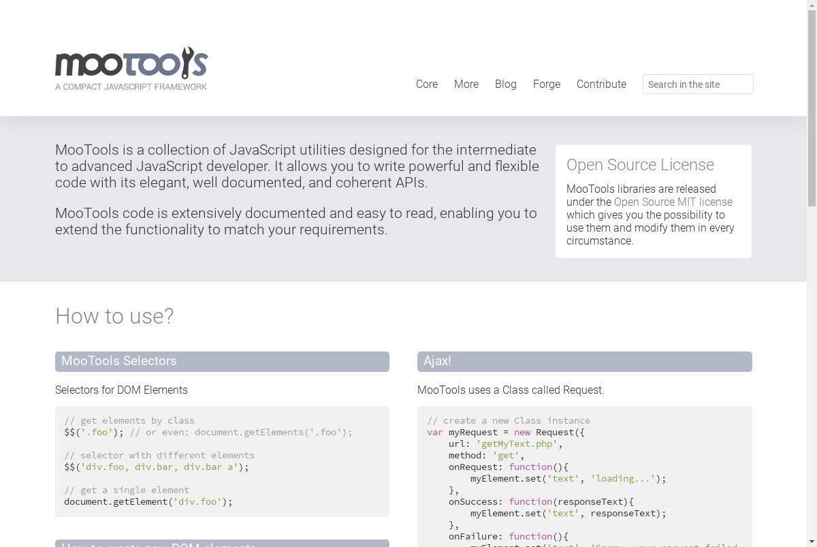Click 'MooTools uses a Class called Request.' text
Screen dimensions: 817x547
point(511,390)
